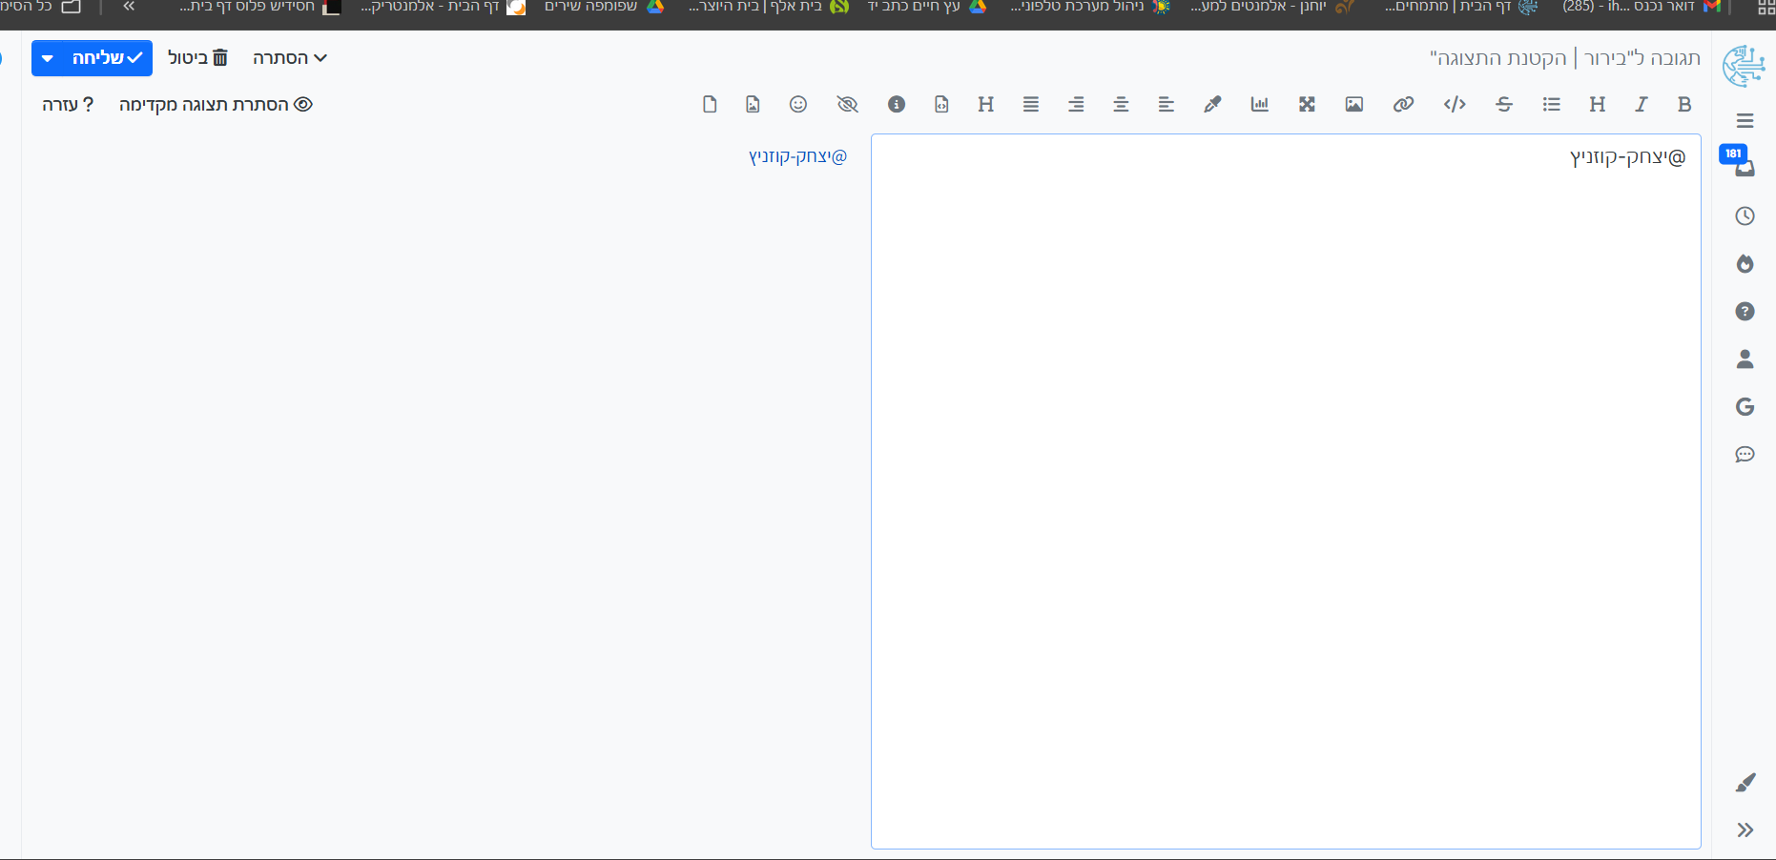The width and height of the screenshot is (1776, 860).
Task: Insert a hyperlink with the chain icon
Action: (x=1403, y=105)
